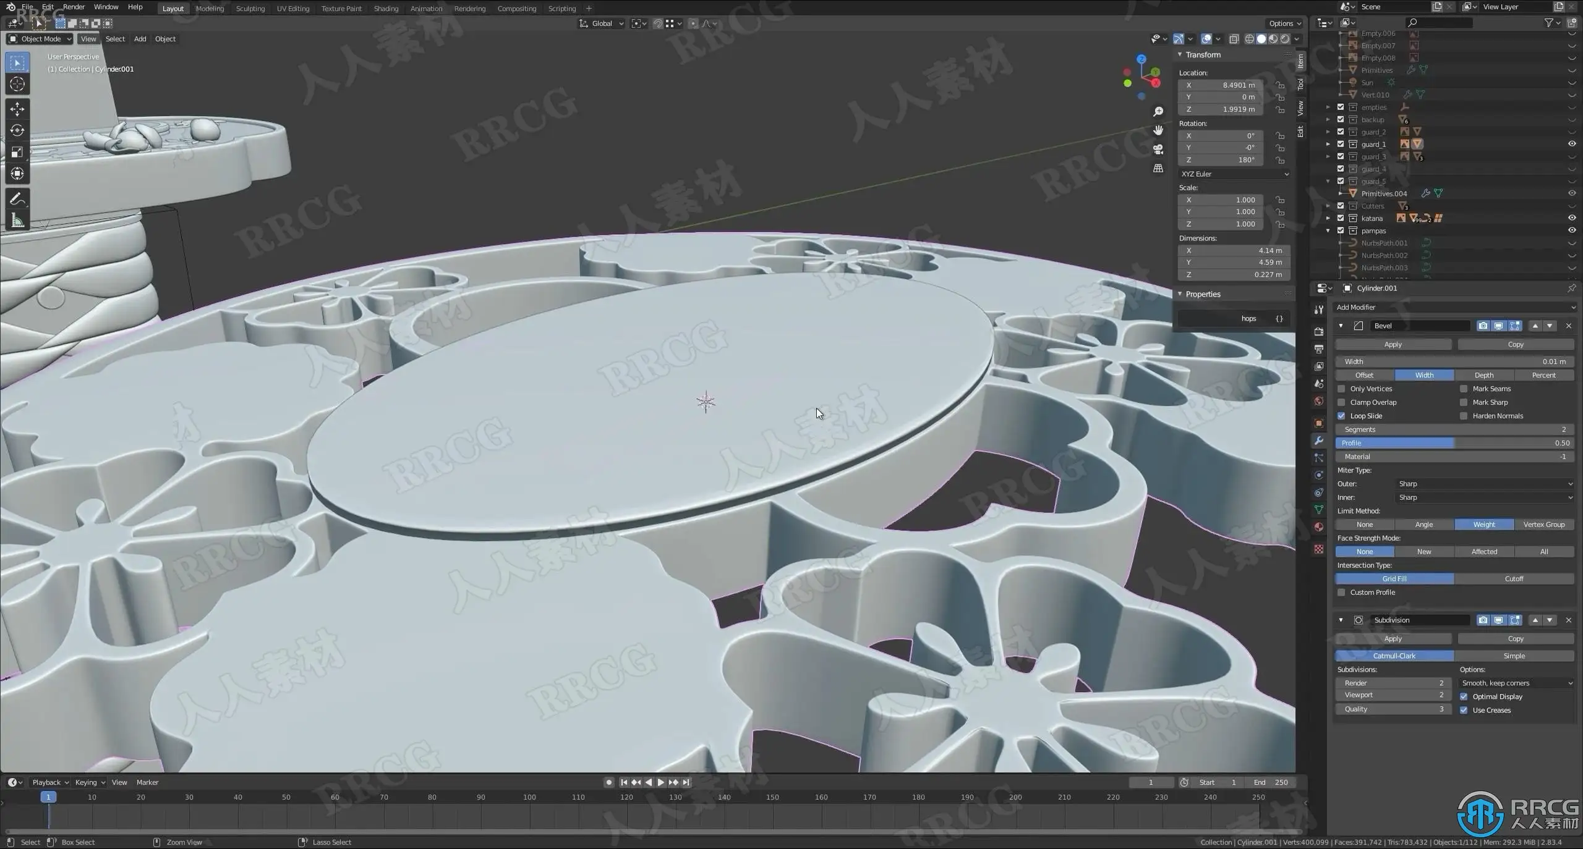Screen dimensions: 1583x849
Task: Activate the Annotate pencil tool
Action: 17,199
